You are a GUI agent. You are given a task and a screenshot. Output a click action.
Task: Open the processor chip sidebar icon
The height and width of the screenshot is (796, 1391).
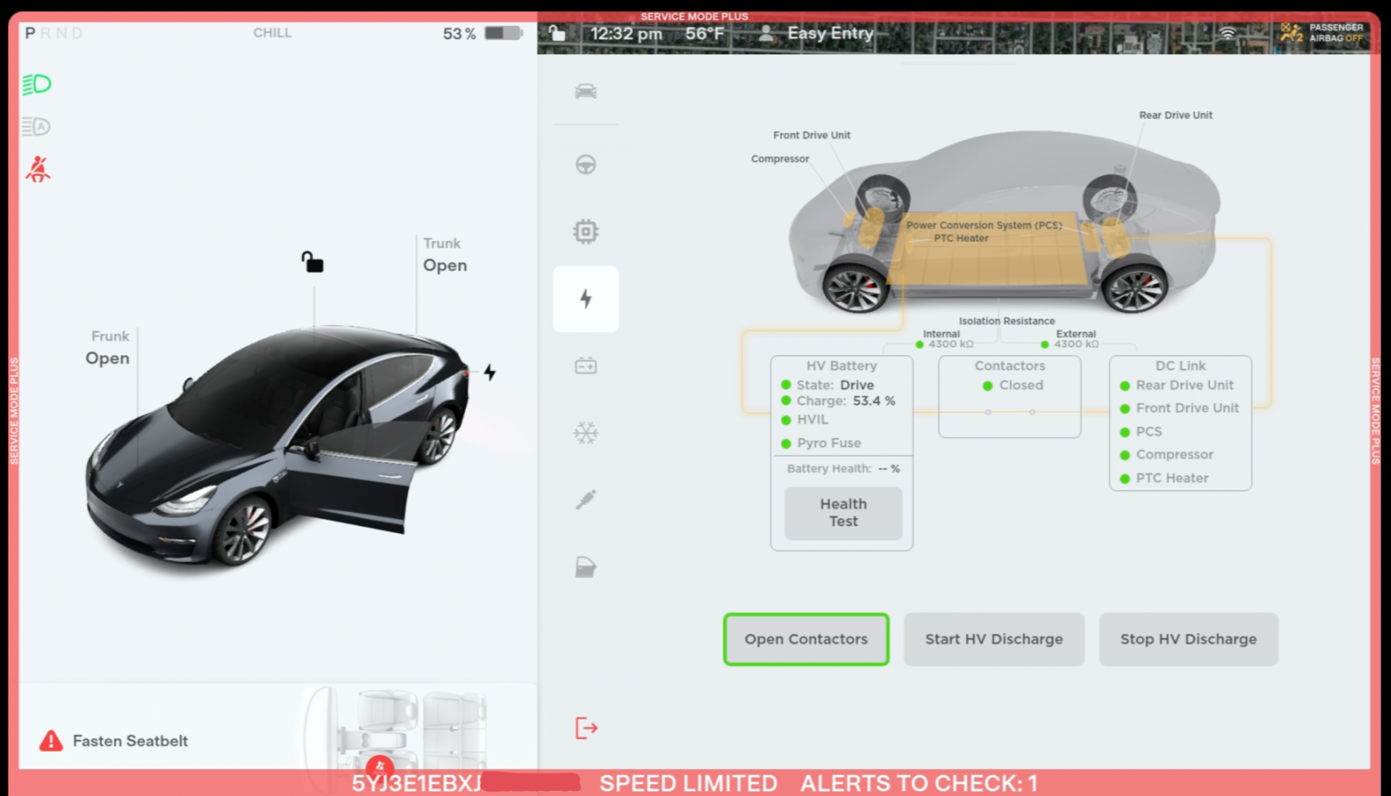pos(585,232)
